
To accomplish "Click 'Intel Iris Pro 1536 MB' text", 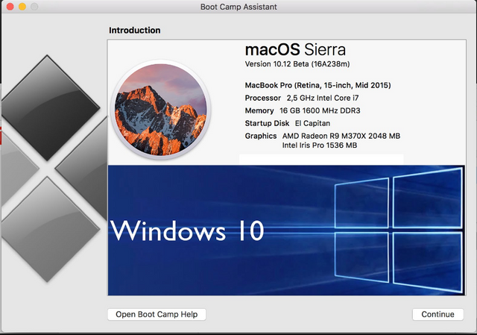I will tap(320, 145).
